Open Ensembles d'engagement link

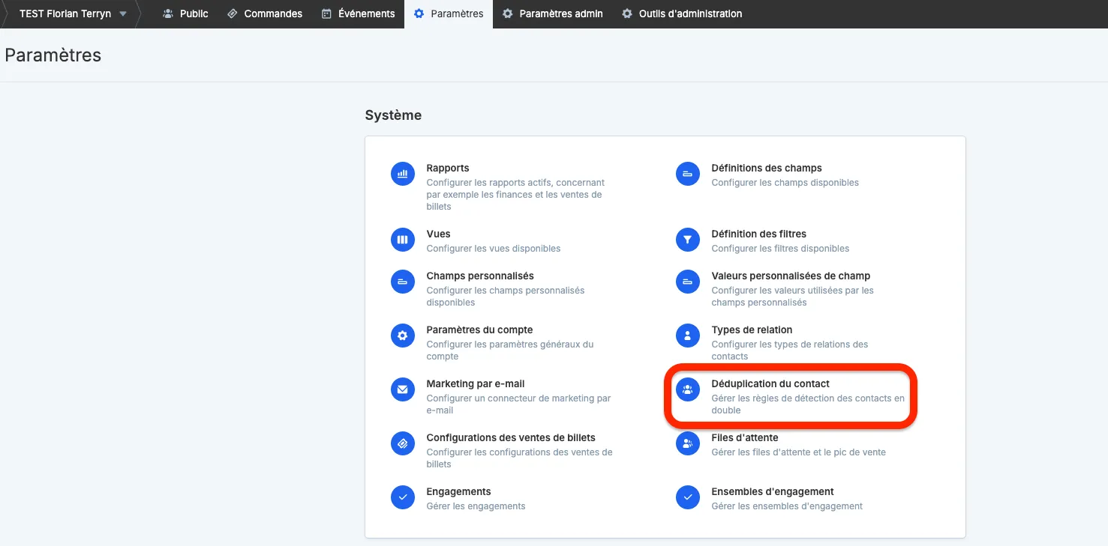[773, 492]
